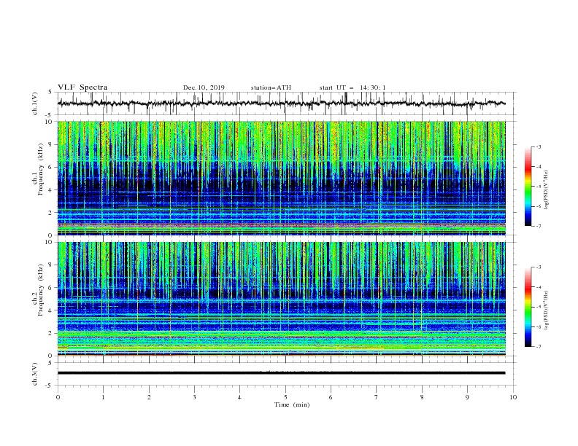Click the ch.1 spectrogram color scale bar
Viewport: 578px width, 446px height.
[x=528, y=187]
